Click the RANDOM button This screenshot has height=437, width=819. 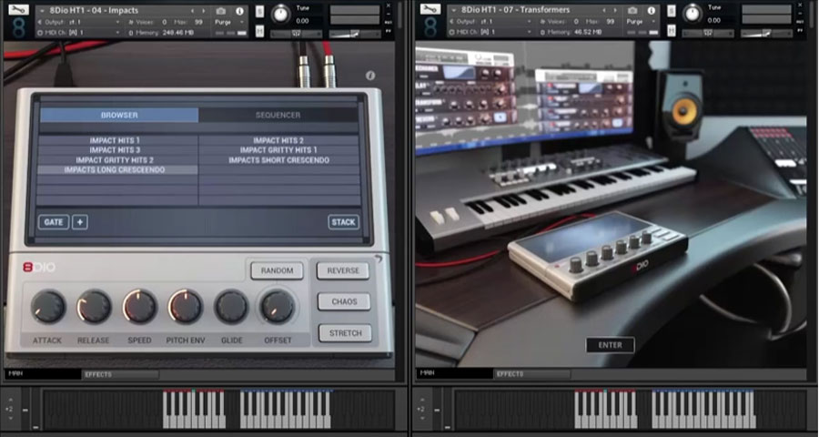point(277,270)
